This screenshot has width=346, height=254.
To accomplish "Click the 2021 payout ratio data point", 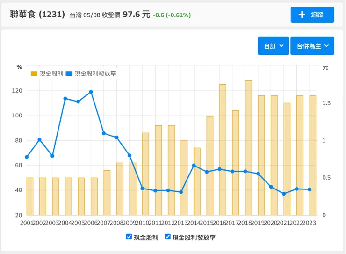I will [284, 194].
